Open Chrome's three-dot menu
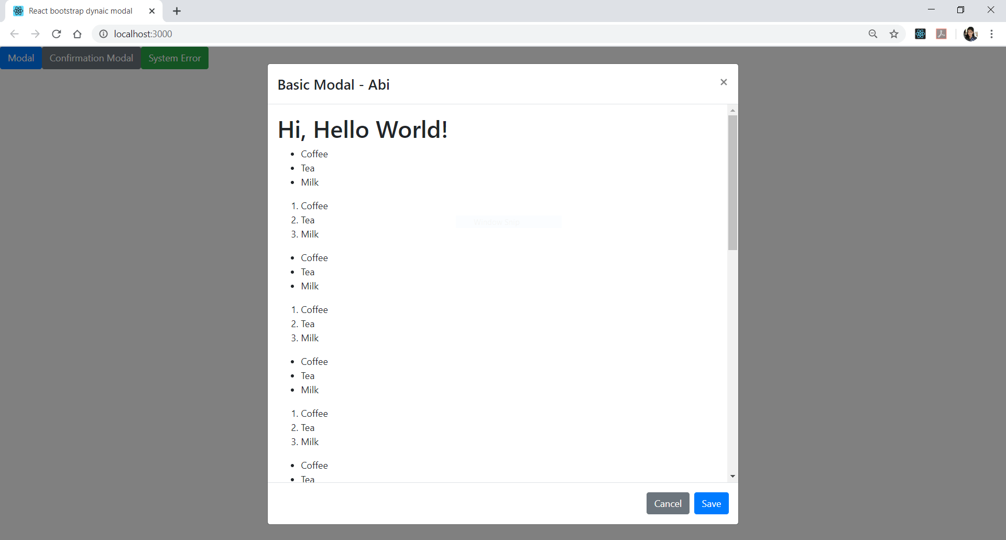Screen dimensions: 1006x540 pos(992,34)
